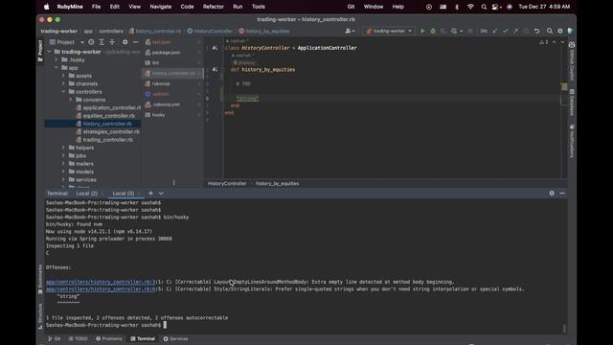Start debugging with the bug icon
Screen dimensions: 613x345
(433, 31)
